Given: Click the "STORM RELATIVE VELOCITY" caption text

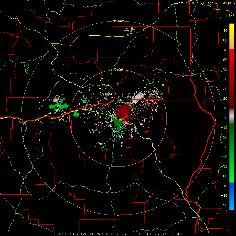Looking at the screenshot, I should (x=81, y=234).
